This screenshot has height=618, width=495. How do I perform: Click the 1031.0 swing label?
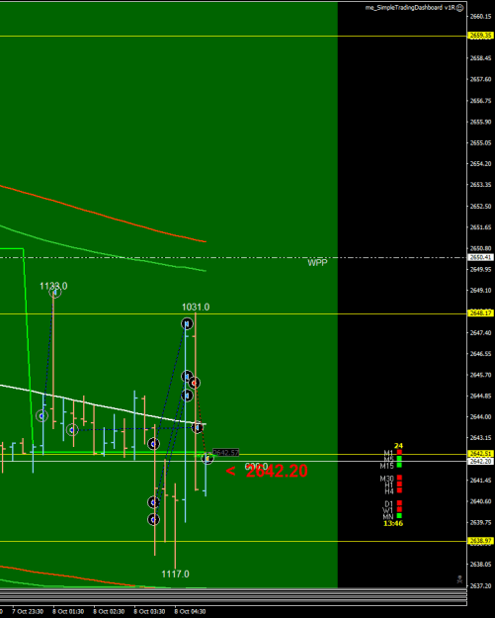tap(196, 307)
